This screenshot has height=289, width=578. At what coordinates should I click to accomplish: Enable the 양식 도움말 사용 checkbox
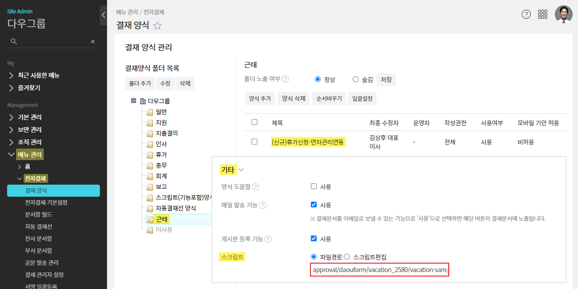point(314,186)
